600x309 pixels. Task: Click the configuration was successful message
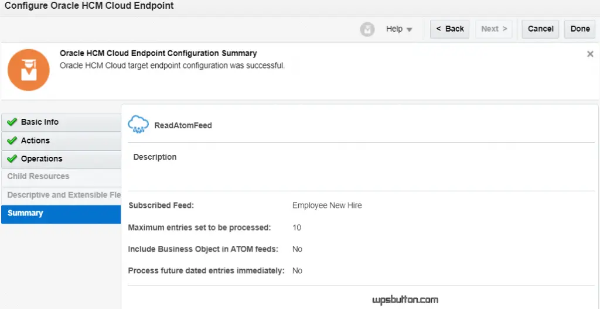(x=172, y=66)
